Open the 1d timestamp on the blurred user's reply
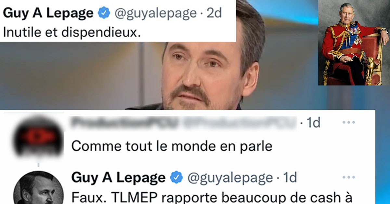390x204 pixels. click(313, 123)
